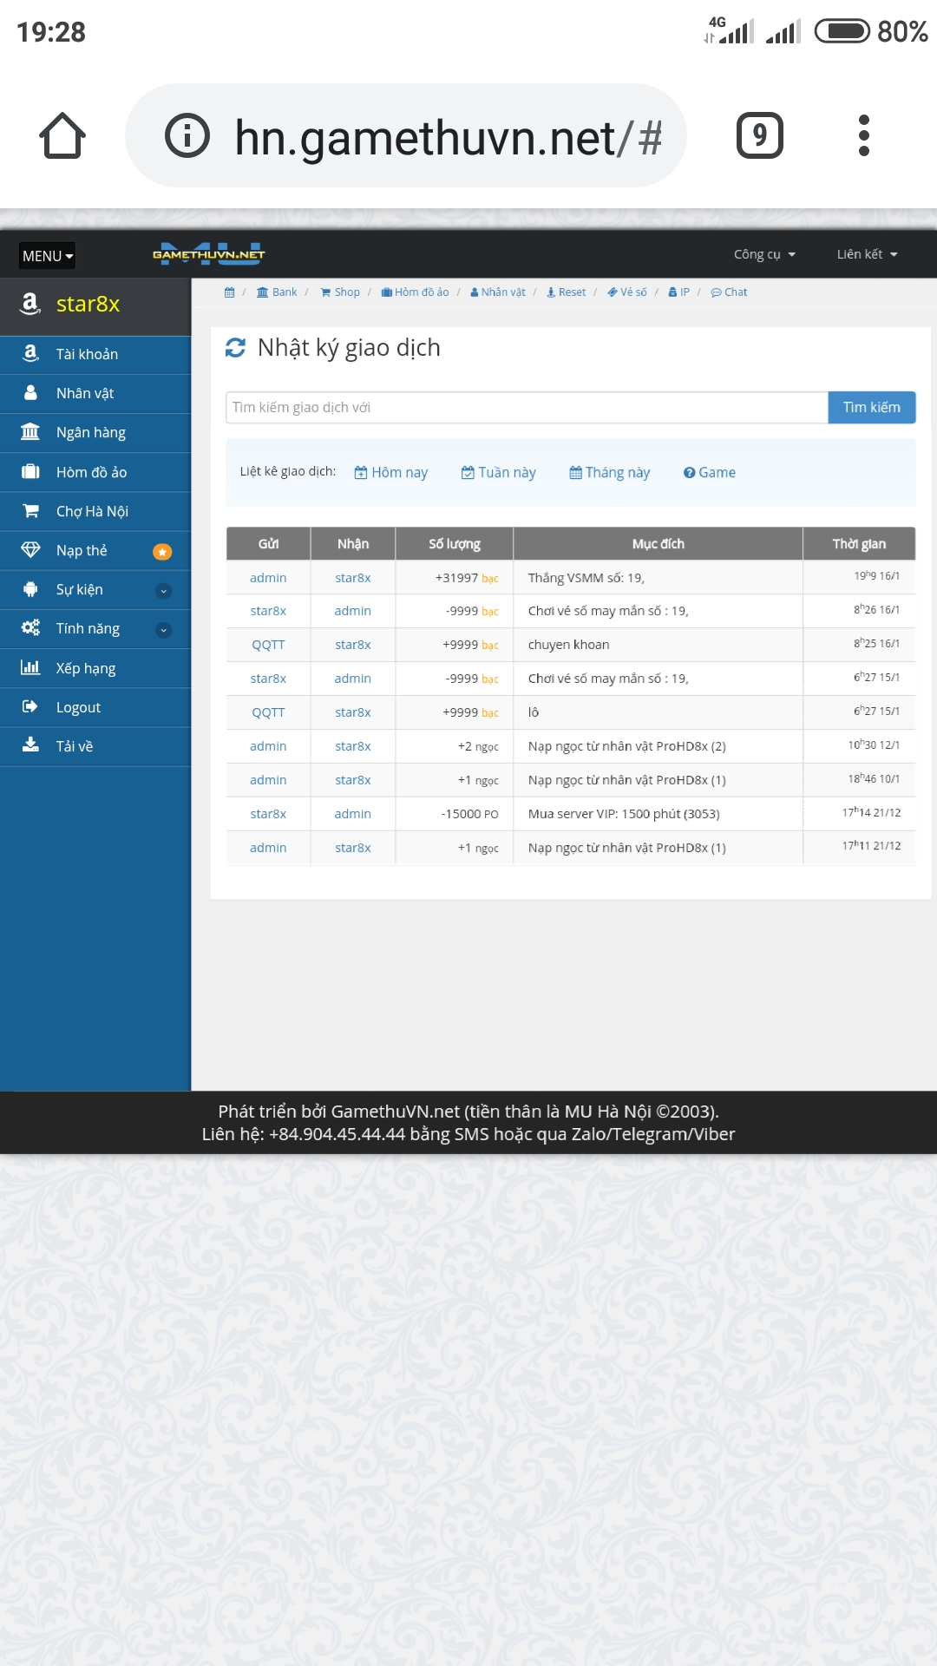Click refresh icon beside Nhật ký giao dịch
The image size is (937, 1666).
pyautogui.click(x=235, y=347)
